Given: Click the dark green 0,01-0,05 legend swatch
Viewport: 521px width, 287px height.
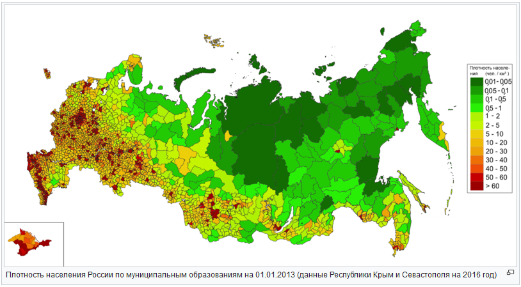Looking at the screenshot, I should pyautogui.click(x=476, y=82).
